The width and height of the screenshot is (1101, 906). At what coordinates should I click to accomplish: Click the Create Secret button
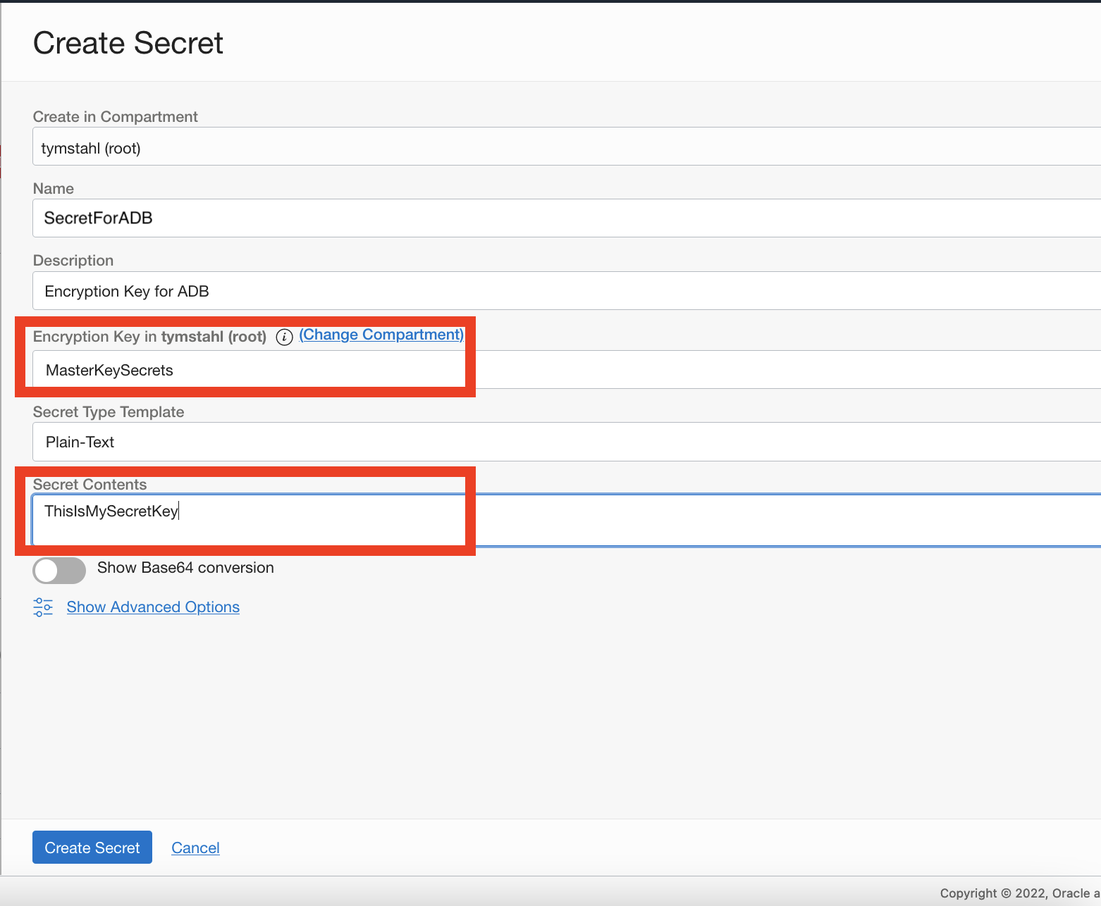click(92, 848)
